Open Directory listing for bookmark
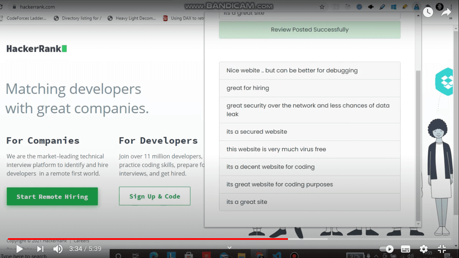Viewport: 459px width, 258px height. 78,18
